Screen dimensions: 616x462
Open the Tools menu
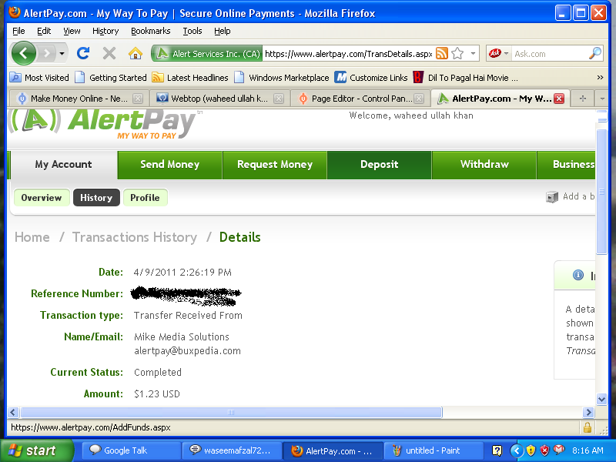click(x=192, y=31)
